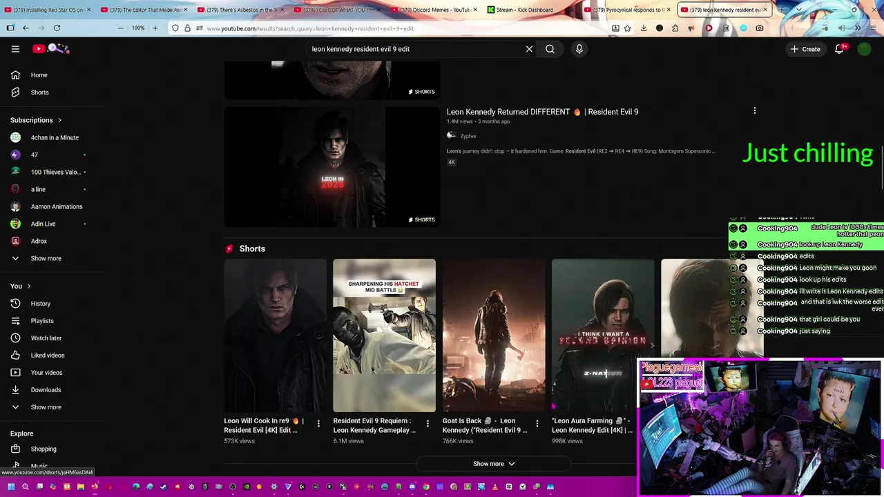Click the YouTube logo
Viewport: 884px width, 497px height.
pyautogui.click(x=50, y=48)
